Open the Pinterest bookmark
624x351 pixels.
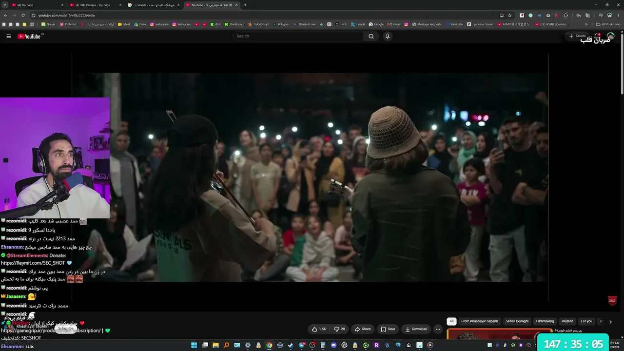click(68, 24)
